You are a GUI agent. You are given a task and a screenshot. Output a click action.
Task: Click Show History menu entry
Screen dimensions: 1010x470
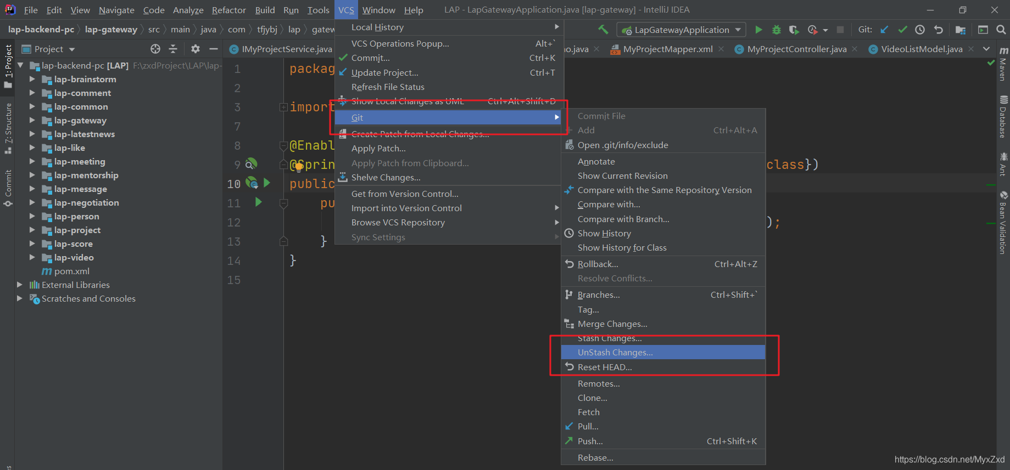tap(663, 233)
